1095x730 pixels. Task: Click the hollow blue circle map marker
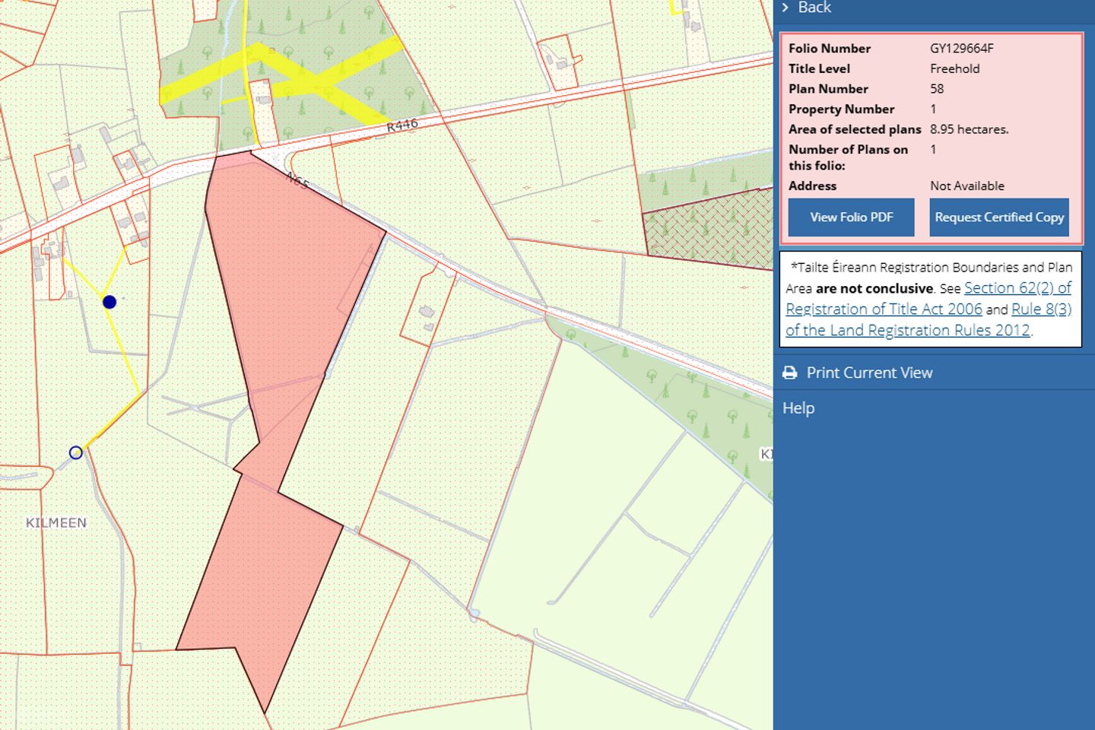coord(76,452)
